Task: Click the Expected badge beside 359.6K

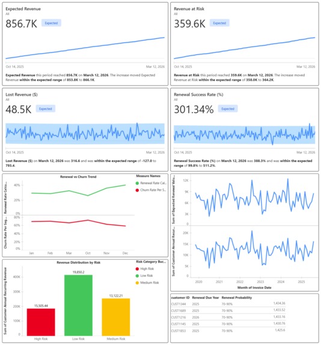Action: point(219,23)
